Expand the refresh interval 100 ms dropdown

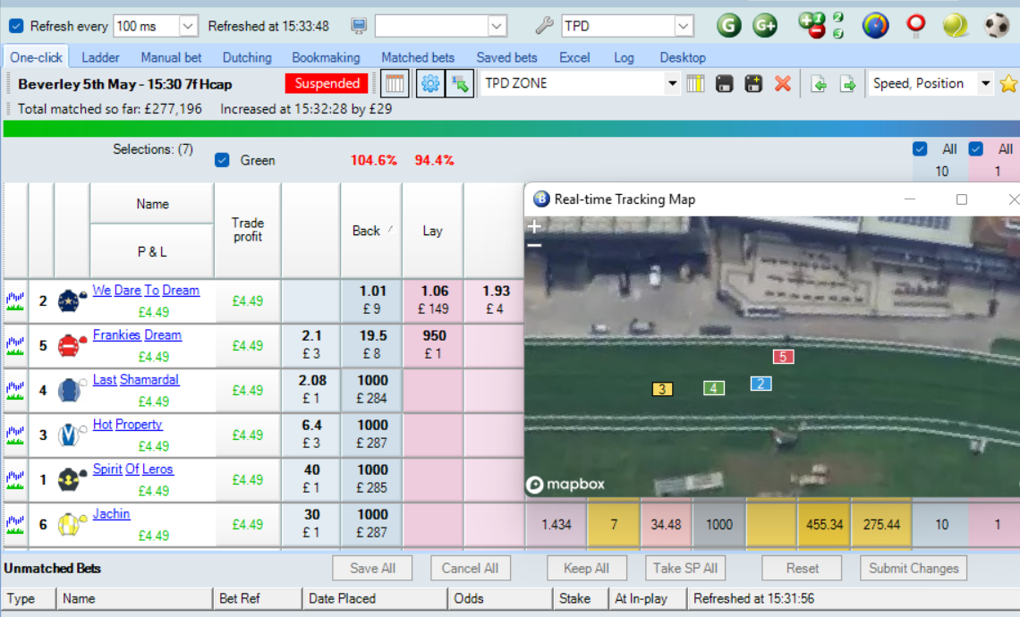click(x=188, y=26)
